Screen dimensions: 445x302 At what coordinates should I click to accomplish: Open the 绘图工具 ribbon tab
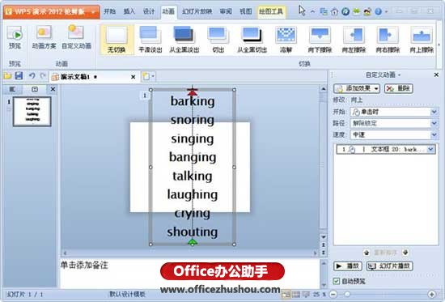(x=271, y=11)
